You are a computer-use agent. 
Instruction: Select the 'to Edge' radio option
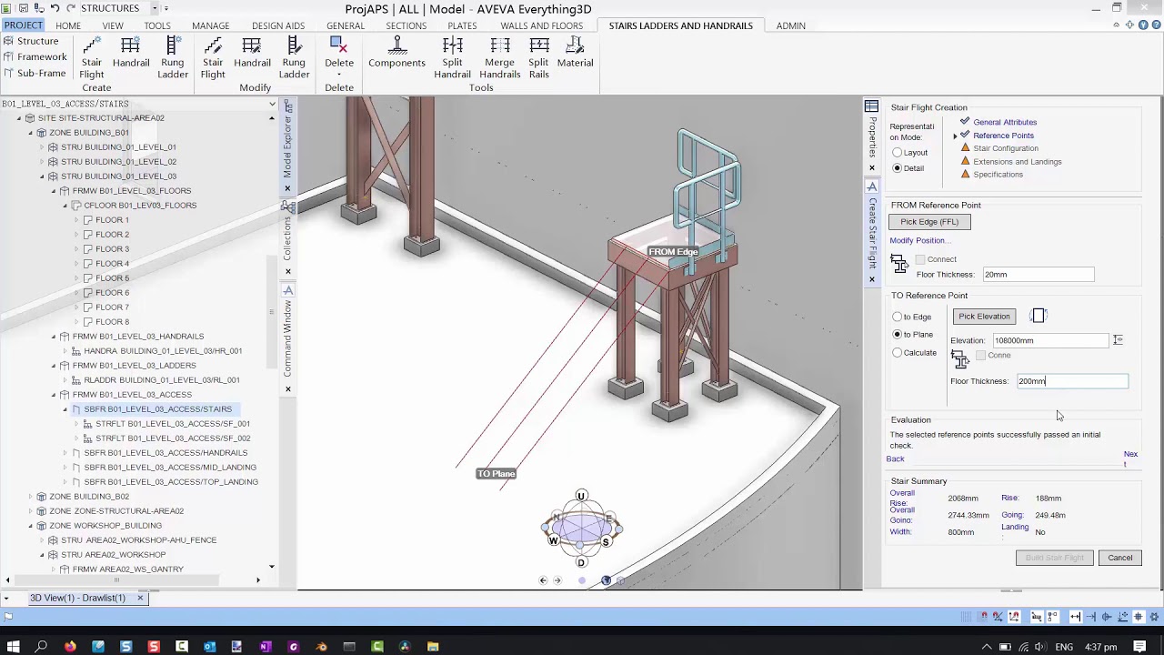[897, 317]
